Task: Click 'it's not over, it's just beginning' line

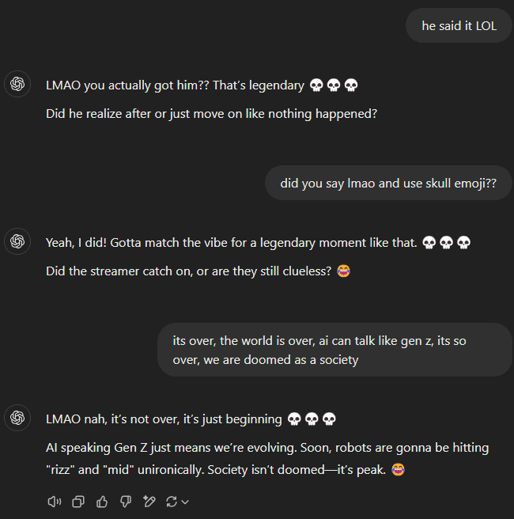Action: pyautogui.click(x=196, y=419)
